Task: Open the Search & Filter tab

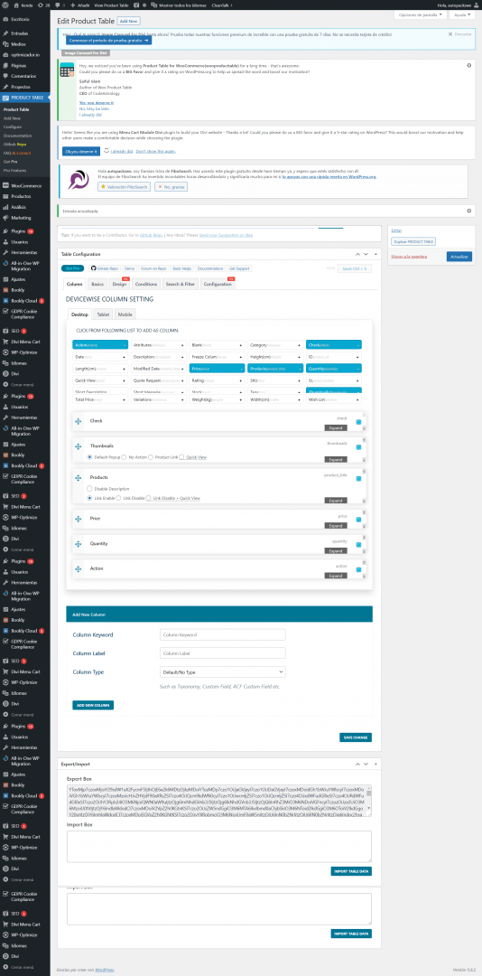Action: click(x=181, y=284)
